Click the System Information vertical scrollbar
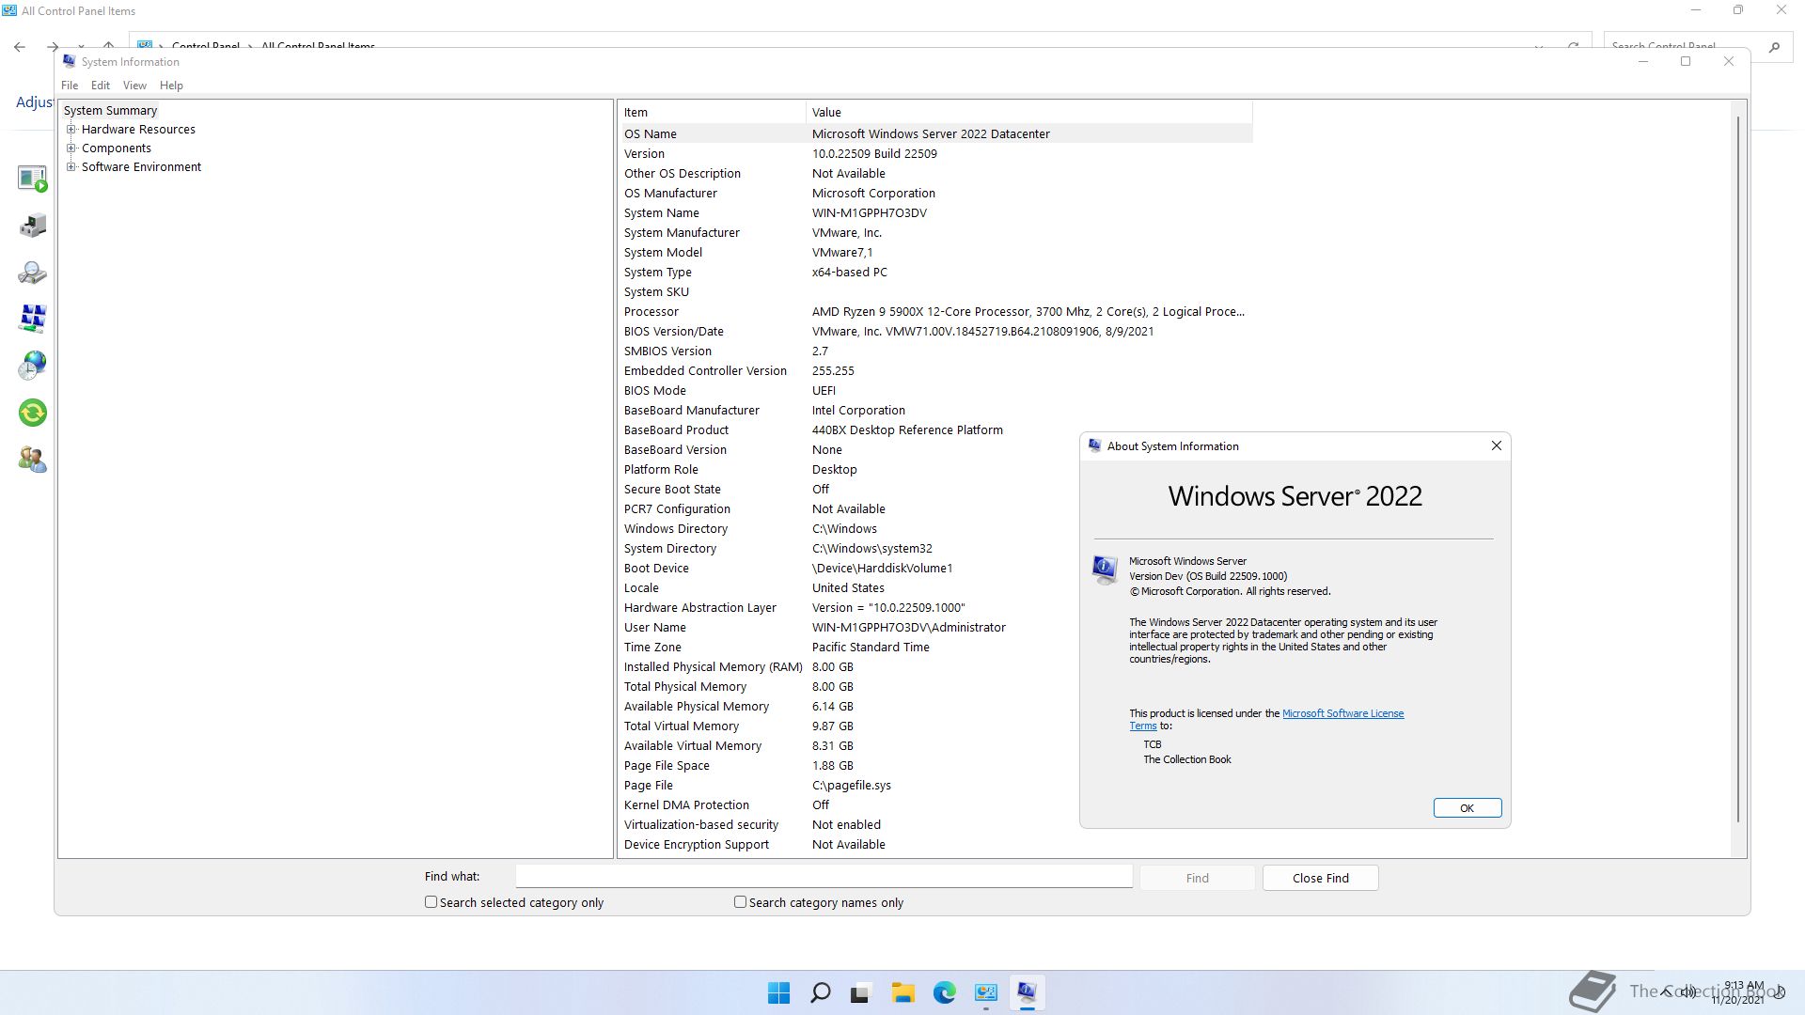 [1738, 470]
